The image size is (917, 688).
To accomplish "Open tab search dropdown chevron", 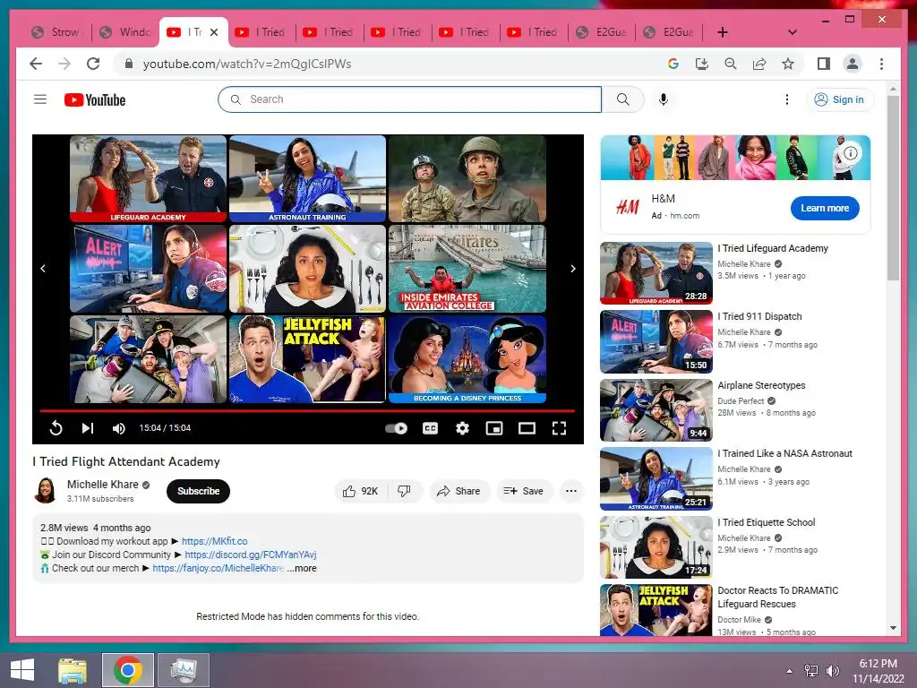I will (x=792, y=32).
